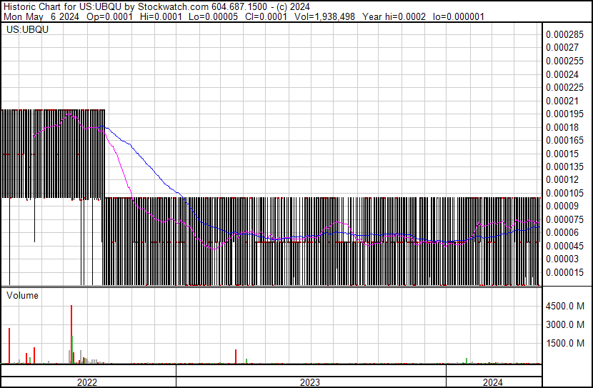The width and height of the screenshot is (593, 388).
Task: Click the 0.00006 price axis label
Action: 562,232
